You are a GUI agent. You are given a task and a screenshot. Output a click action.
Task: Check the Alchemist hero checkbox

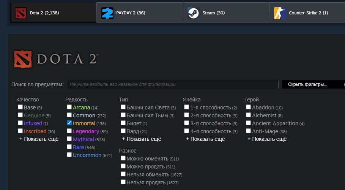(248, 115)
